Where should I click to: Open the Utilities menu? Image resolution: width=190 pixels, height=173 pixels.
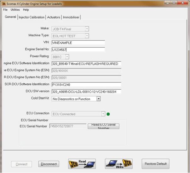tap(15, 10)
